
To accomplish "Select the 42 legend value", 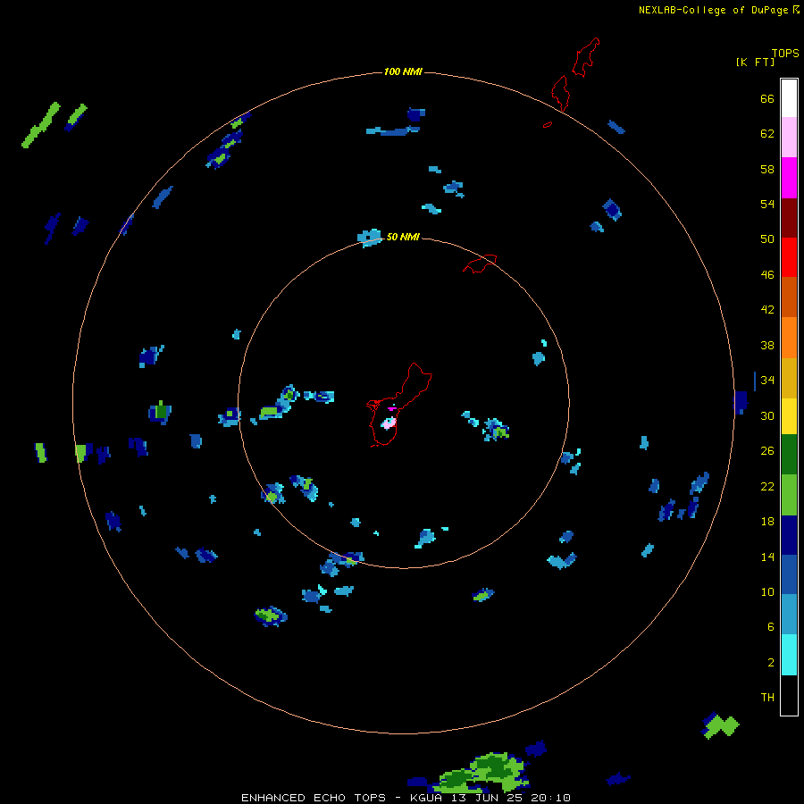I will [767, 309].
